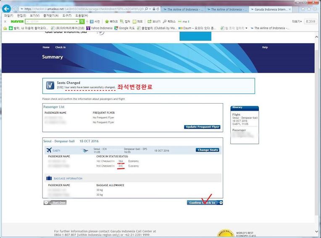
Task: Click the 캡처 capture toolbar item
Action: 125,21
